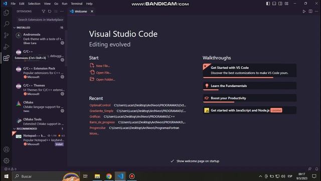Open Task View on the taskbar
The width and height of the screenshot is (321, 181).
[85, 176]
